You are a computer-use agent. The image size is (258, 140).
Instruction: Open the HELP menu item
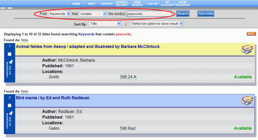(91, 4)
